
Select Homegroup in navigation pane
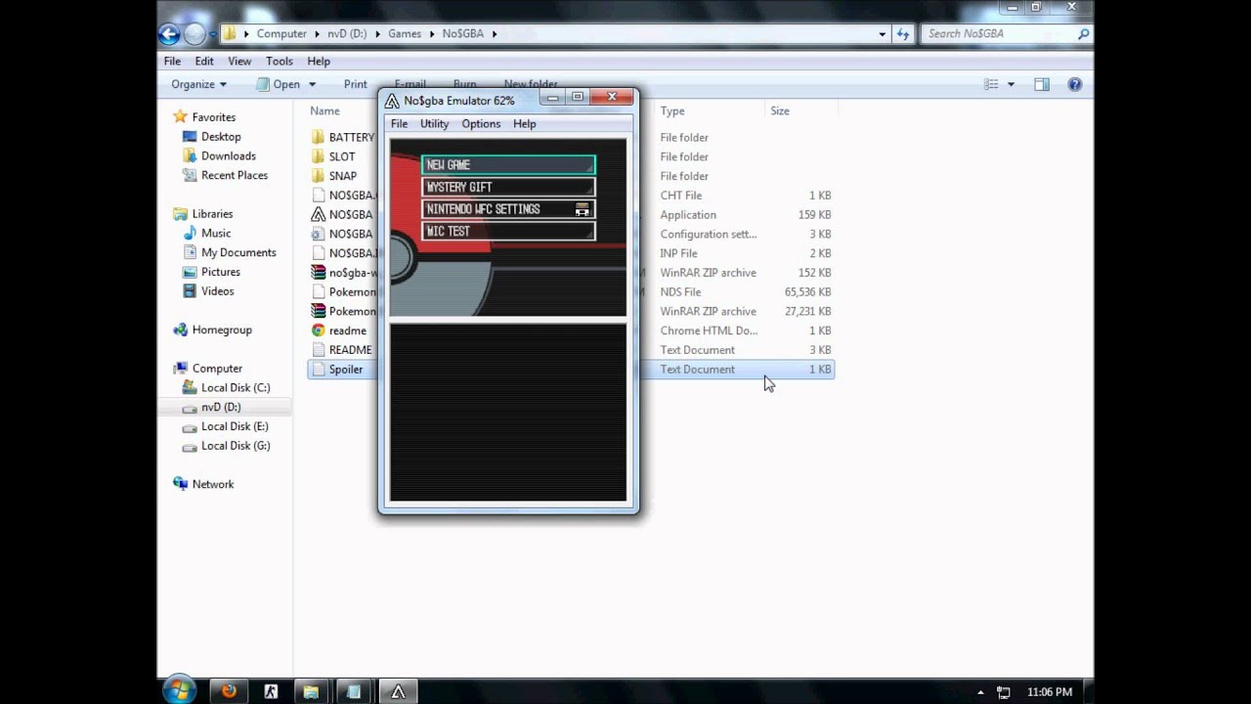[222, 330]
